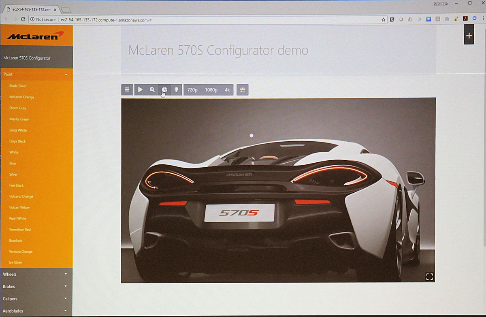Viewport: 486px width, 317px height.
Task: Open McLaren 570S Configurator menu item
Action: (36, 58)
